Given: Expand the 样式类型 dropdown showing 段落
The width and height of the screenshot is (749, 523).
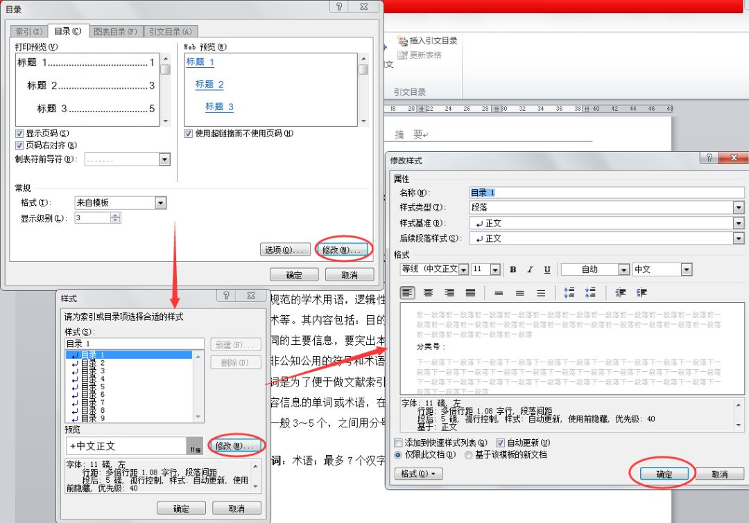Looking at the screenshot, I should [739, 208].
